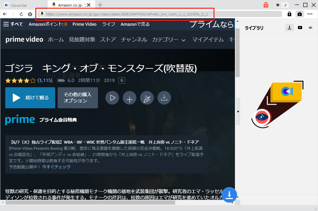Viewport: 318px width, 211px height.
Task: Open the lock icon in the toolbar
Action: click(289, 14)
